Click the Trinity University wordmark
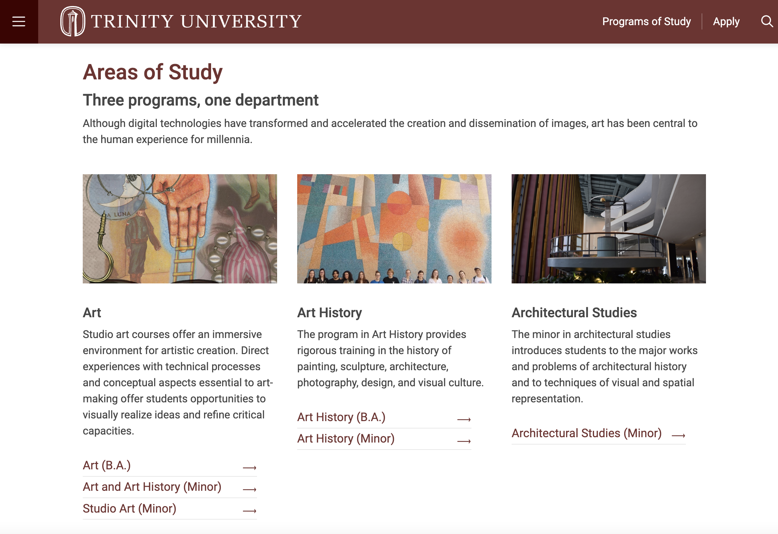The height and width of the screenshot is (534, 778). 196,21
